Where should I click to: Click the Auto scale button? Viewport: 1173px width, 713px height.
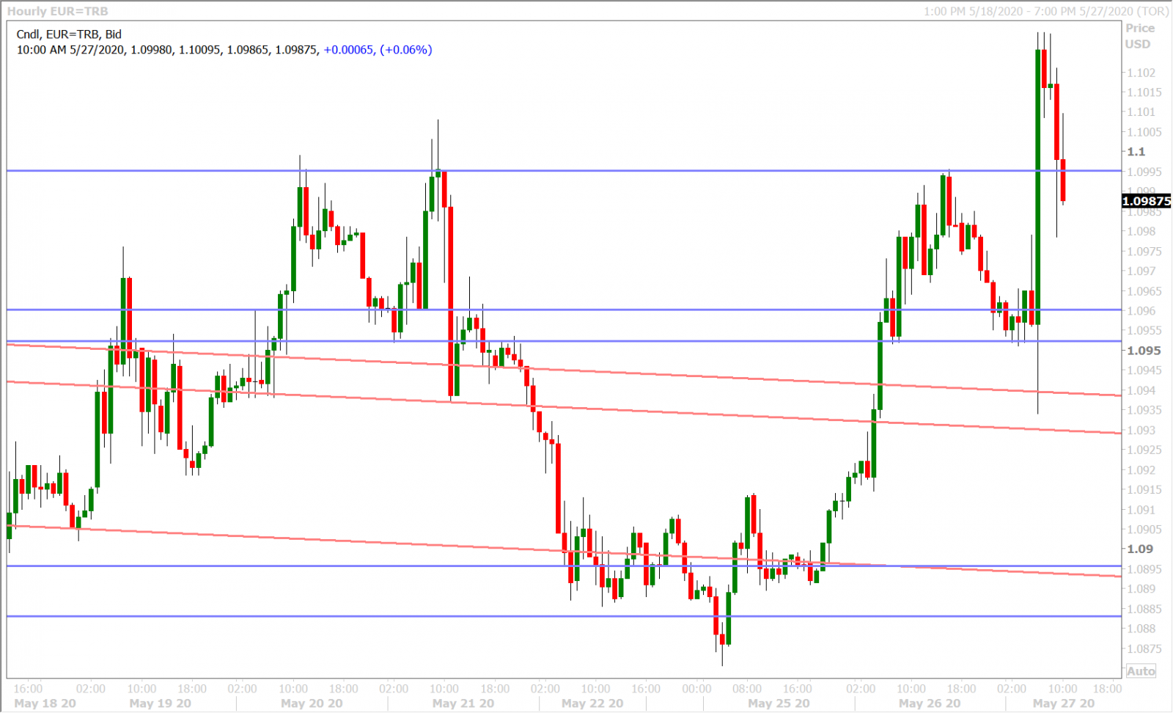tap(1141, 671)
